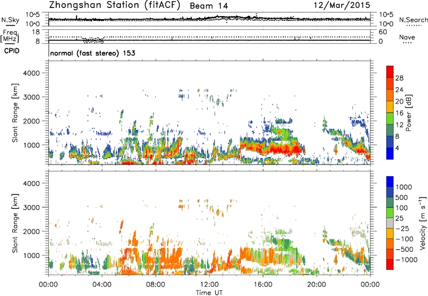Click the "12:00" time tick label
The height and width of the screenshot is (296, 428).
tap(209, 285)
